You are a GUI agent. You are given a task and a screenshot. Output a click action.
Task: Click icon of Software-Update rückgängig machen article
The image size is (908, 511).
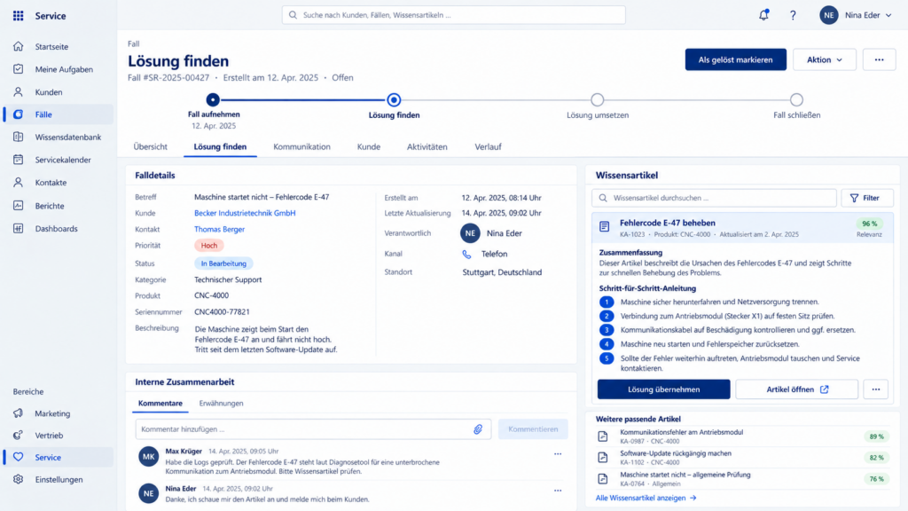tap(603, 457)
